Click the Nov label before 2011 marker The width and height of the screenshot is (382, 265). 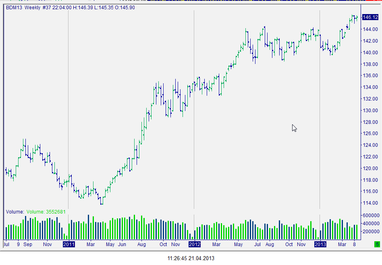[47, 244]
